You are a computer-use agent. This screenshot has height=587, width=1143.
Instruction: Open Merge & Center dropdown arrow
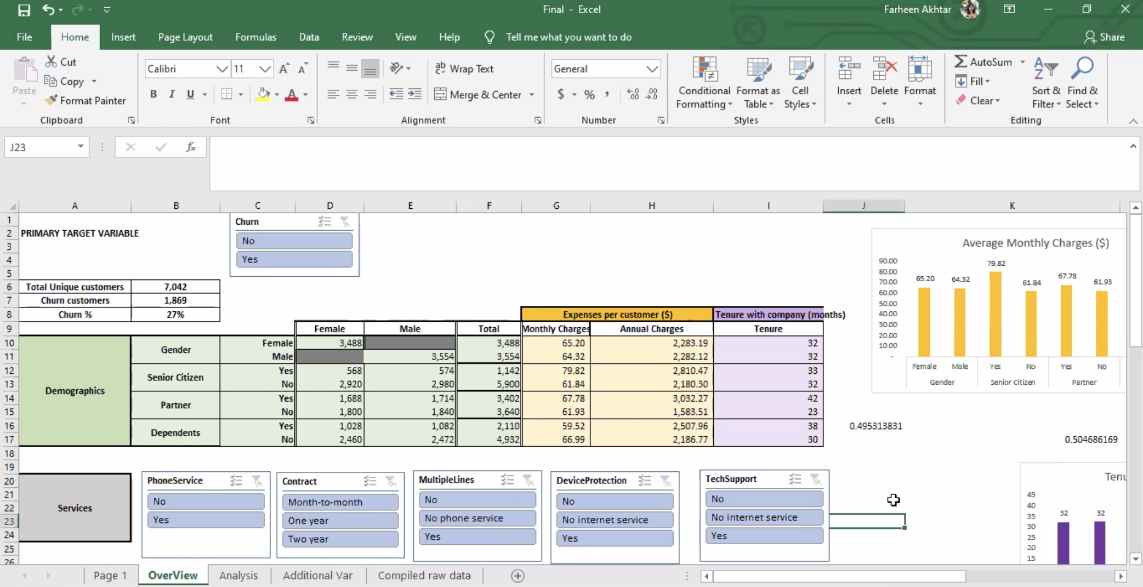coord(532,95)
